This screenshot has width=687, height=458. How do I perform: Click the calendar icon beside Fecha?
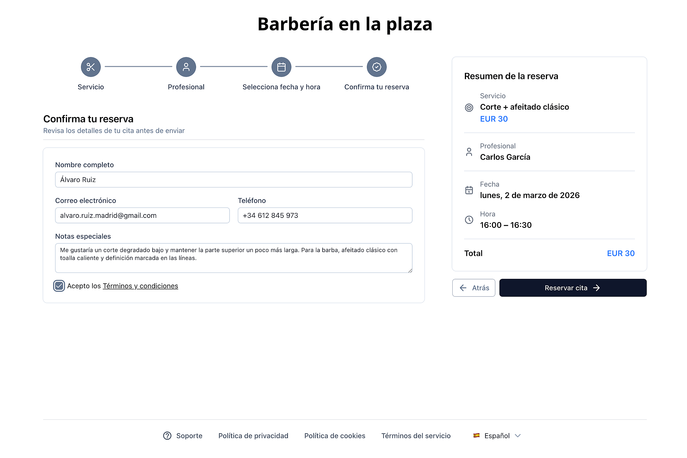pos(469,190)
